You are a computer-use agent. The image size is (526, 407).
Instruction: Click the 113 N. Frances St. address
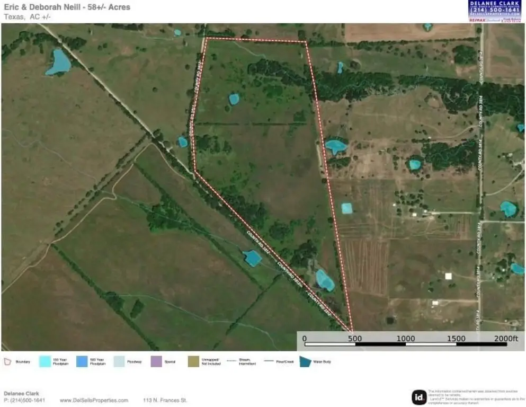(x=165, y=401)
